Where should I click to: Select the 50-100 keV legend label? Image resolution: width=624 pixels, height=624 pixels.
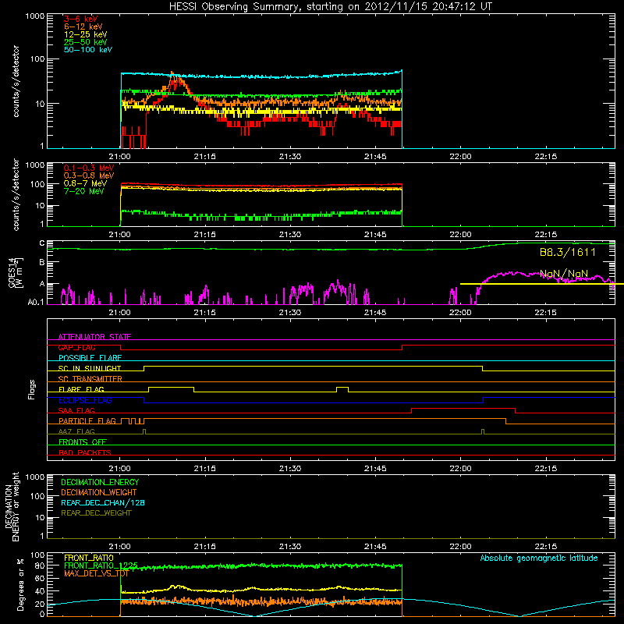point(88,50)
